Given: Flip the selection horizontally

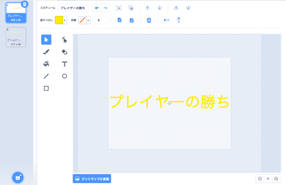Looking at the screenshot, I should coord(166,20).
